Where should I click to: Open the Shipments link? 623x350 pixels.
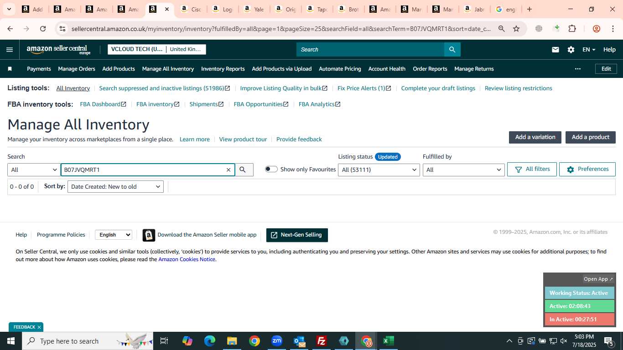coord(207,104)
